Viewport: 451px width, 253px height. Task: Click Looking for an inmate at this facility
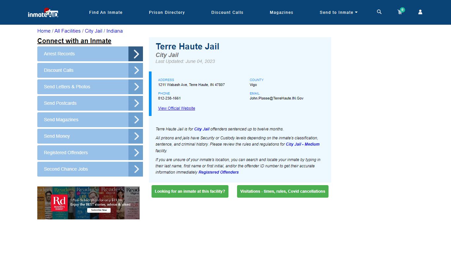(190, 191)
